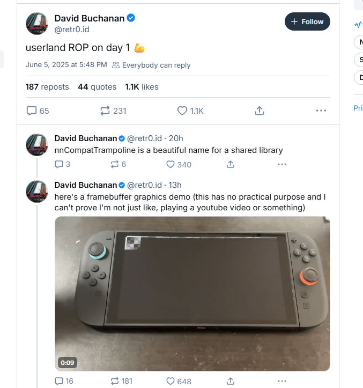Screen dimensions: 363x388
Task: Open the 1.1K likes list
Action: tap(142, 86)
